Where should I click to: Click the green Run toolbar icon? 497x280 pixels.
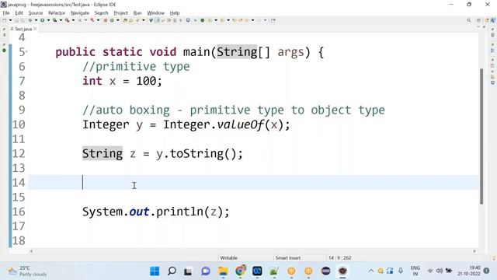tap(42, 20)
